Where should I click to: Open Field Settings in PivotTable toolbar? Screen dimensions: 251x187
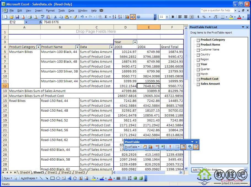point(190,147)
